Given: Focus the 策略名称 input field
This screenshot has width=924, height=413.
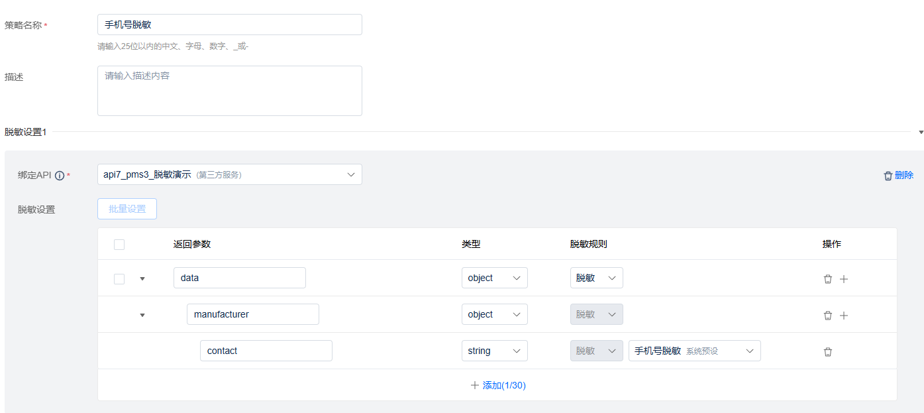Looking at the screenshot, I should (x=230, y=25).
